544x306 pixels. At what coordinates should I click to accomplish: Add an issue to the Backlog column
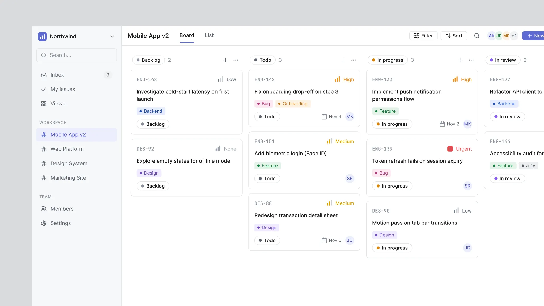[225, 60]
